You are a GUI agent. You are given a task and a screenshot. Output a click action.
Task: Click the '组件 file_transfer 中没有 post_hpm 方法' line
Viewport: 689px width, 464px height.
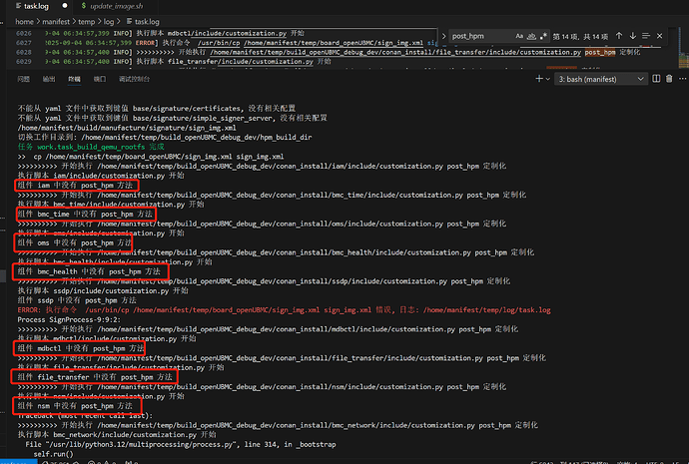95,377
